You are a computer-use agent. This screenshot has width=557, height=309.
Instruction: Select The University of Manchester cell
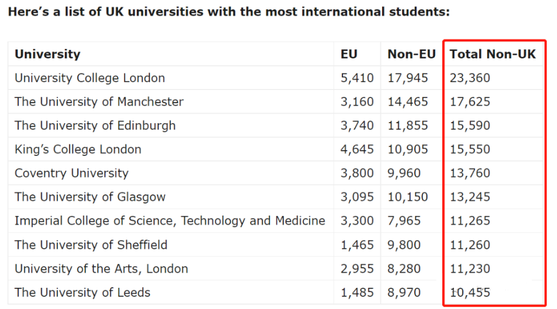pyautogui.click(x=99, y=102)
